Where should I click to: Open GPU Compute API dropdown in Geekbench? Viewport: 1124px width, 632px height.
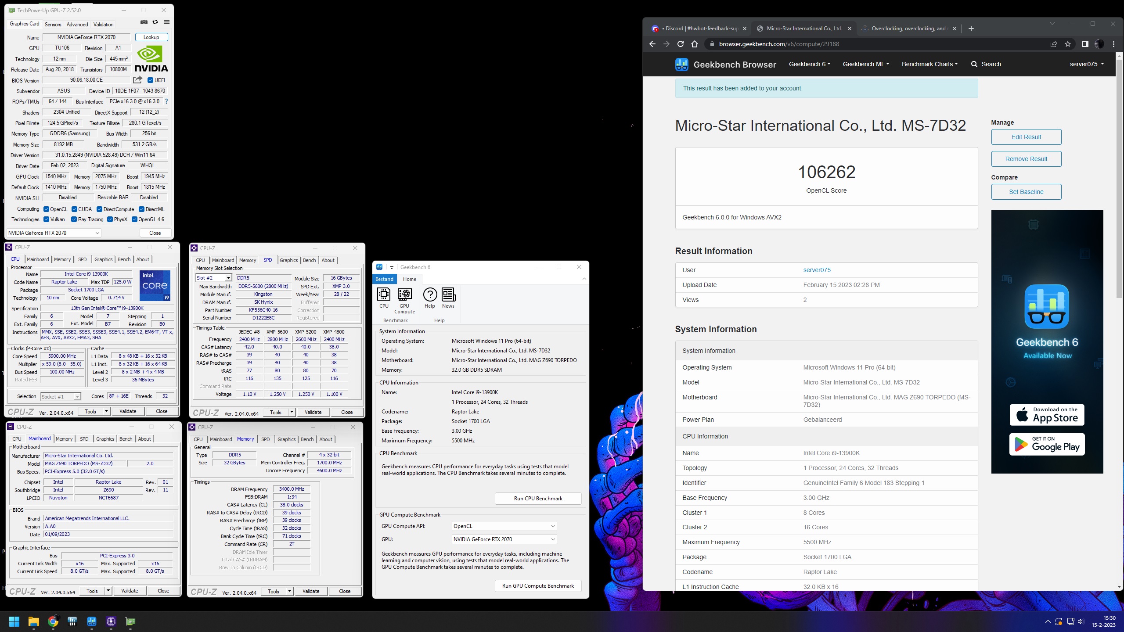[x=504, y=526]
